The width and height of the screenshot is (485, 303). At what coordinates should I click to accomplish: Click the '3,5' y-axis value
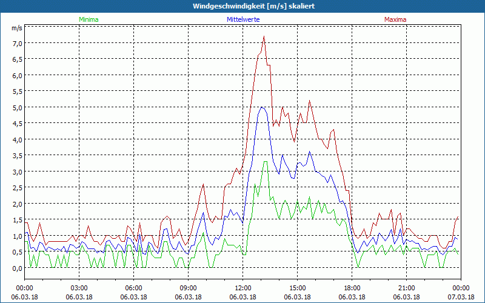click(18, 156)
